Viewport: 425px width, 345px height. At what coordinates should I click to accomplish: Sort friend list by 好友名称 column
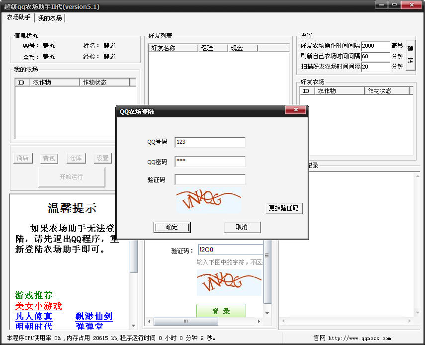(x=173, y=48)
